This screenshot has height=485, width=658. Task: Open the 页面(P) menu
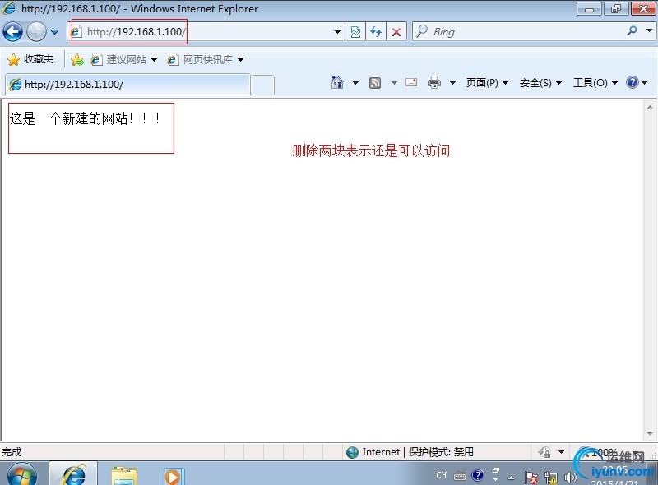[x=487, y=83]
